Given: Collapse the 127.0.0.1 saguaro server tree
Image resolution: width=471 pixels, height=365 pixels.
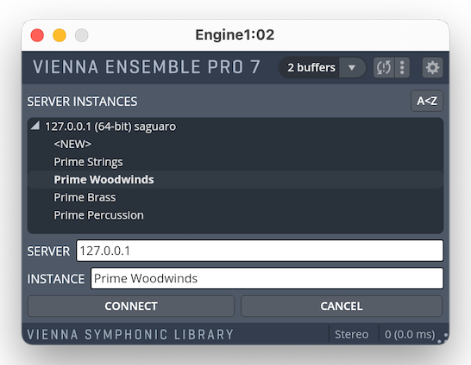Looking at the screenshot, I should tap(35, 126).
